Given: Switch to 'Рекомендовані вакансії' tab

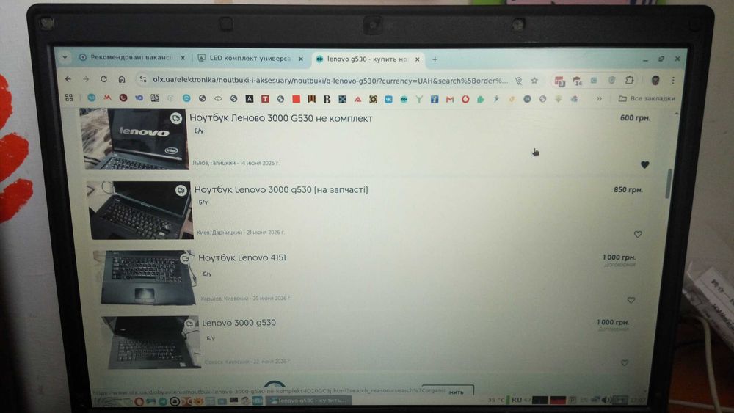Looking at the screenshot, I should pos(131,57).
